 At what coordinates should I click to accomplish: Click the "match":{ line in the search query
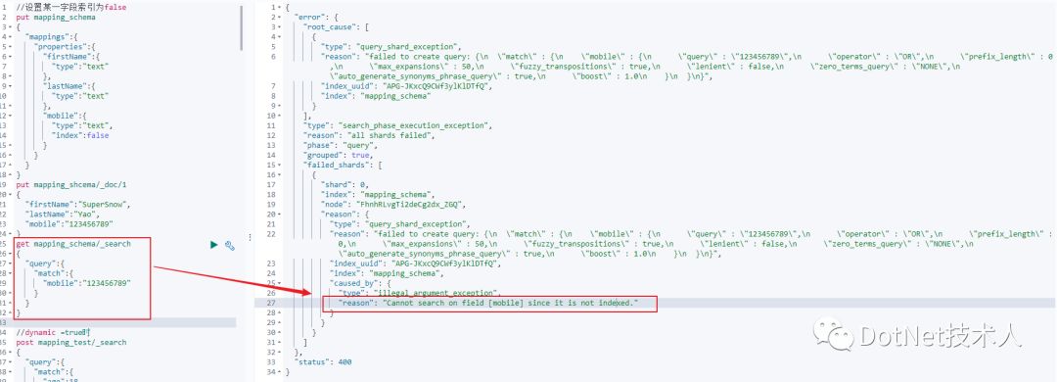click(53, 274)
